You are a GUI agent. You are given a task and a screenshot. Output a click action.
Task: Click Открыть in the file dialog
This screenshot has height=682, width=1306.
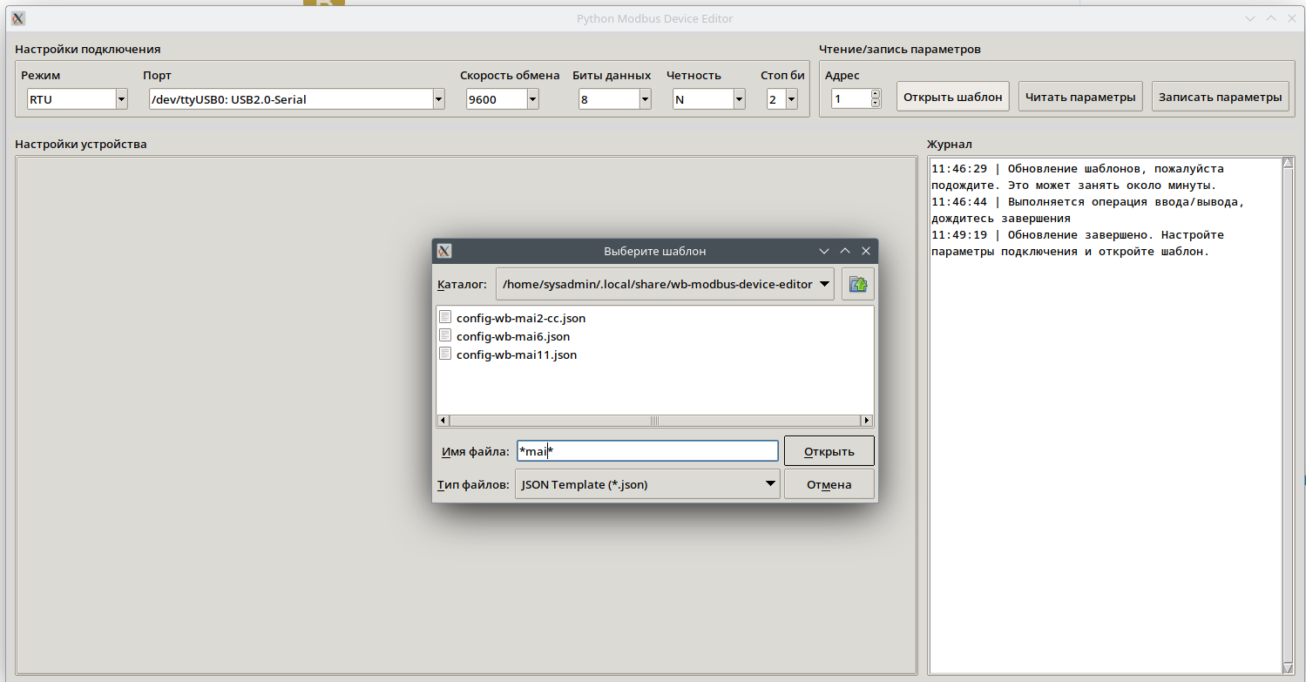click(829, 451)
